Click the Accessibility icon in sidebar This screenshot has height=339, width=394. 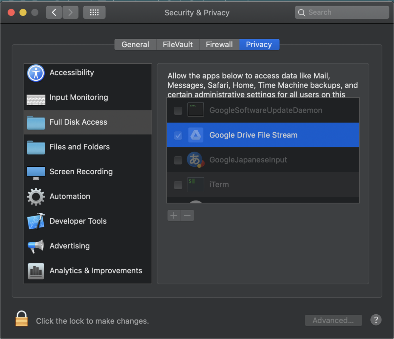(x=36, y=73)
